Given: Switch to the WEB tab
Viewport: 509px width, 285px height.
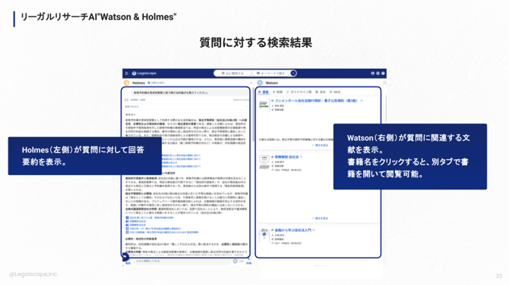Looking at the screenshot, I should click(335, 92).
